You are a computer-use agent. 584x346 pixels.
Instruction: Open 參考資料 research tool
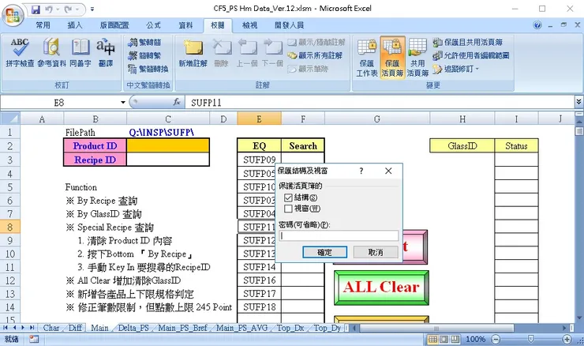pyautogui.click(x=51, y=53)
